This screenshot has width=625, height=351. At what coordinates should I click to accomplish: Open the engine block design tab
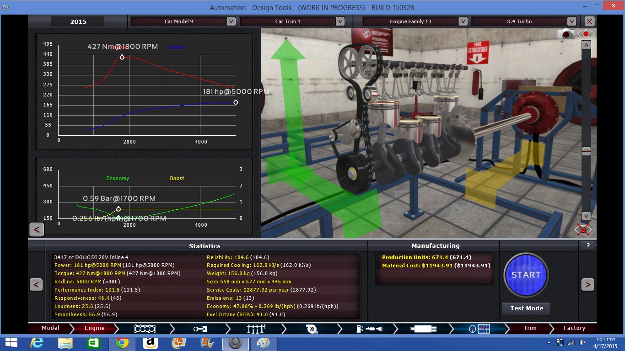tap(145, 328)
